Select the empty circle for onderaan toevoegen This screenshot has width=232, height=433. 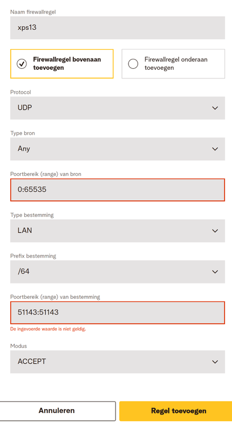coord(133,64)
